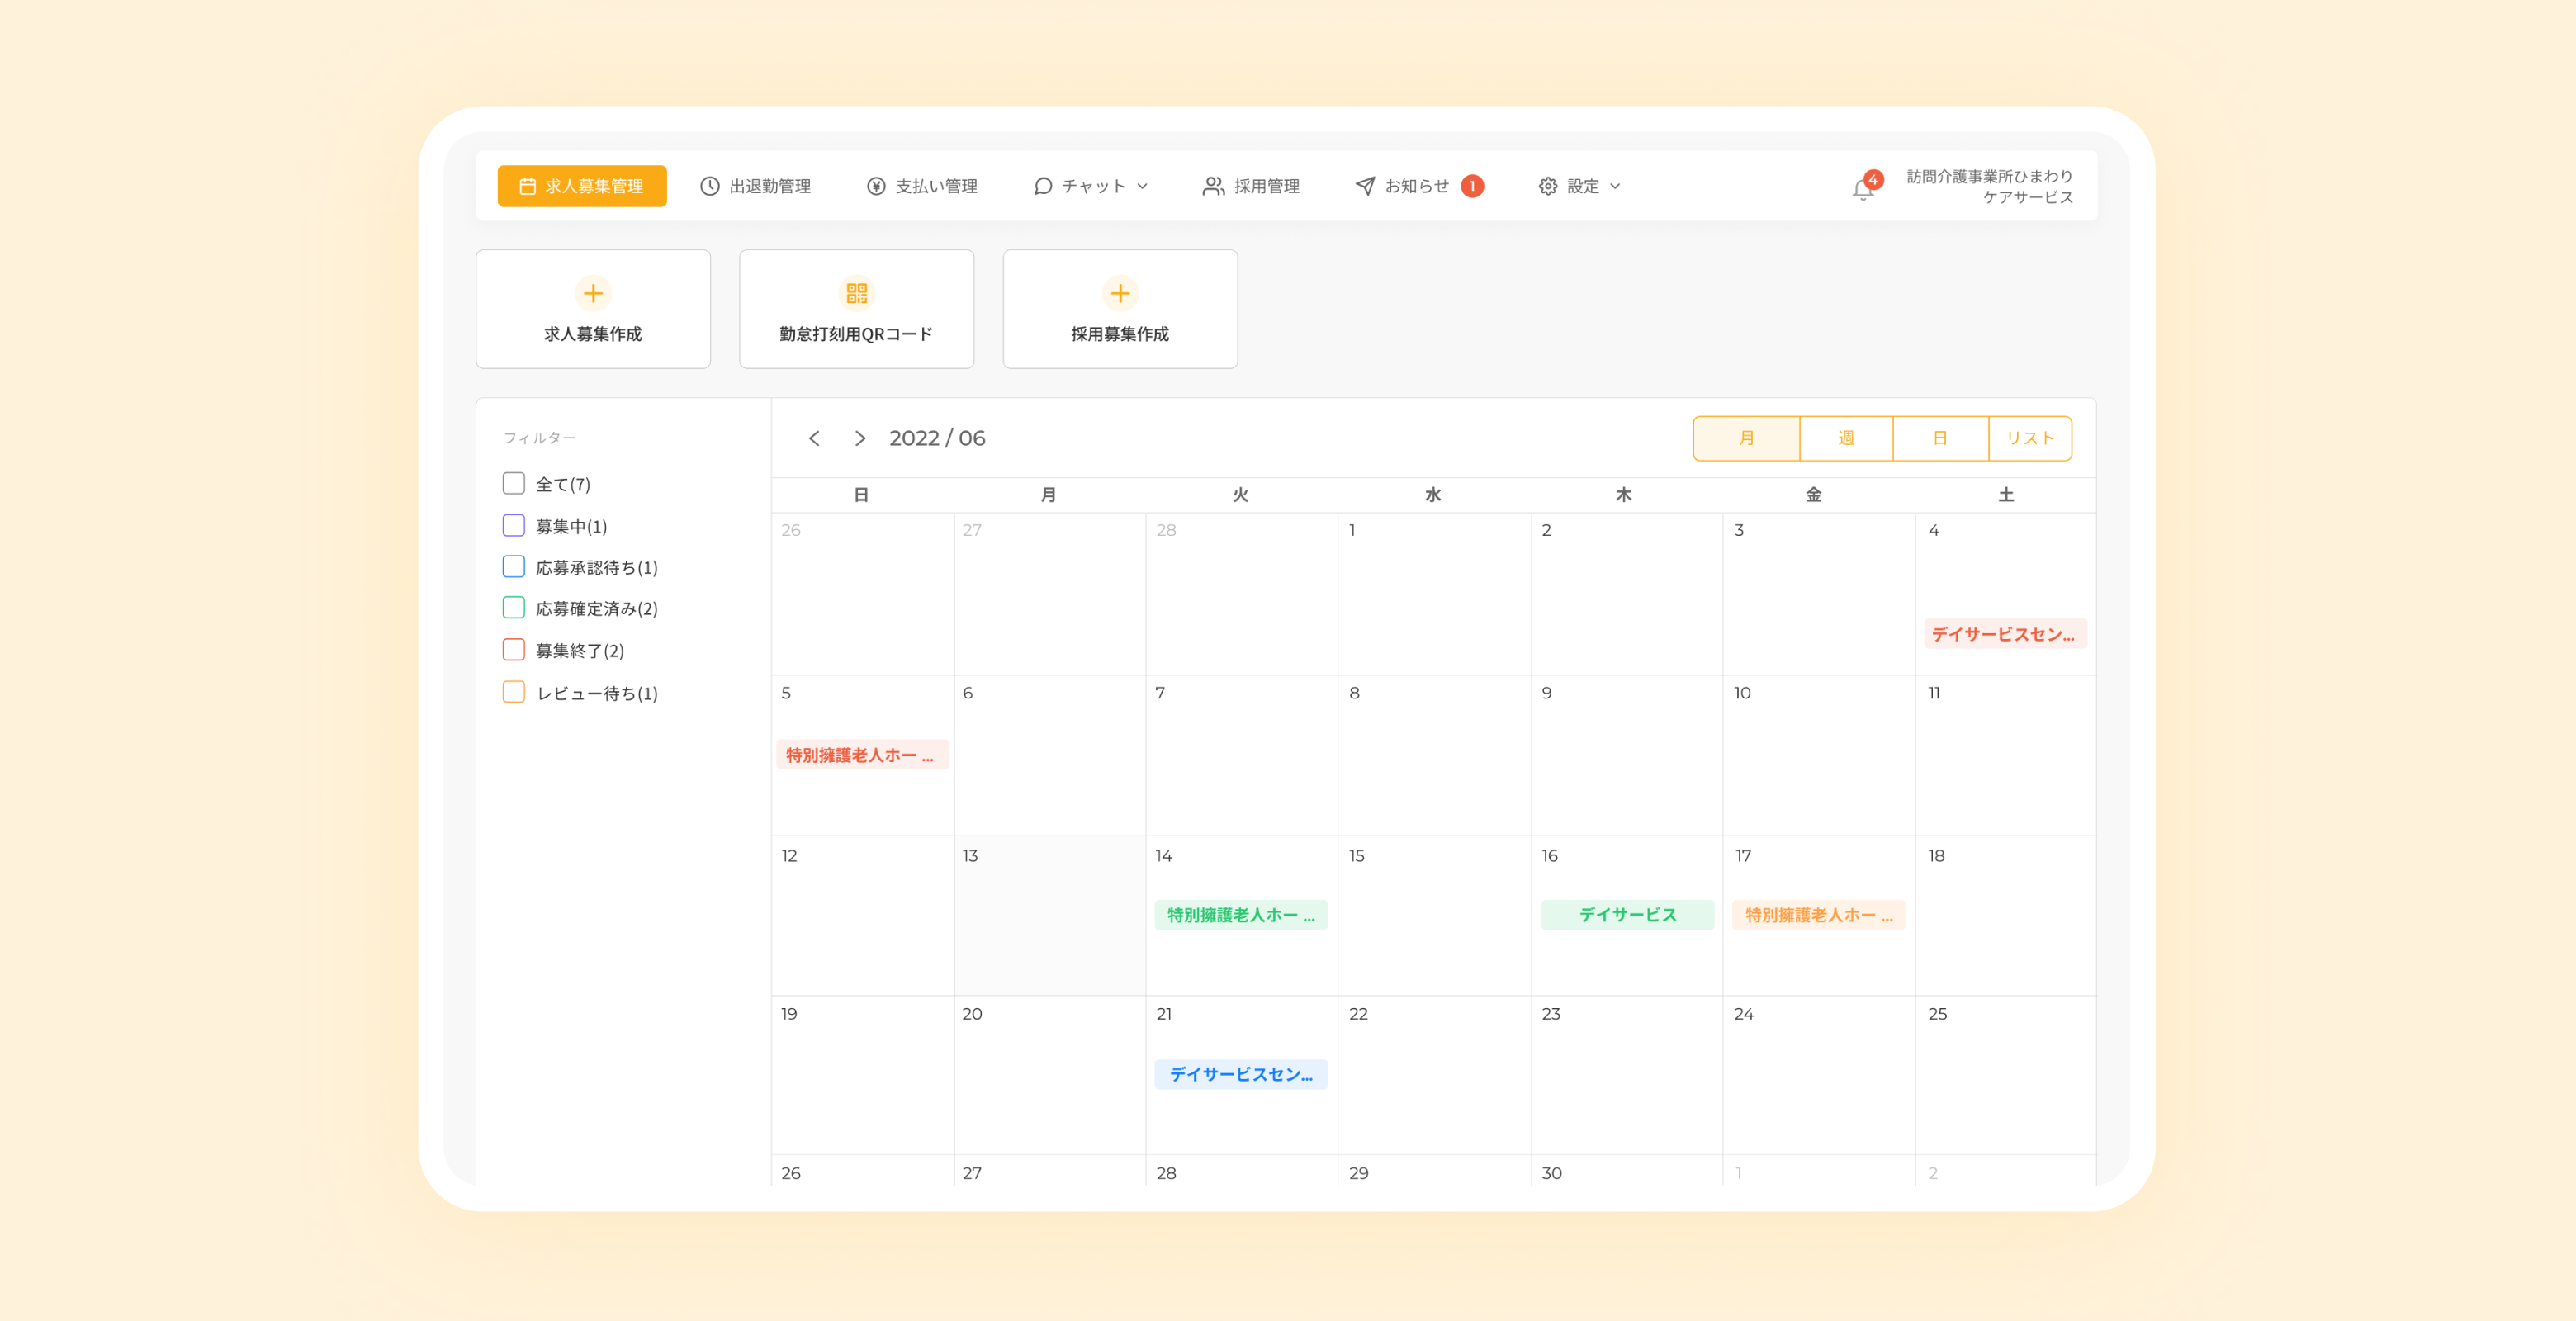The image size is (2576, 1321).
Task: Enable 応募確定済み(2) filter checkbox
Action: point(513,608)
